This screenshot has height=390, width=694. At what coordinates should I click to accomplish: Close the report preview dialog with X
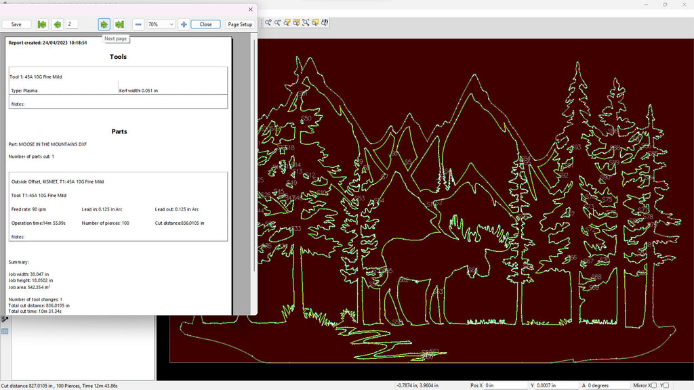251,9
